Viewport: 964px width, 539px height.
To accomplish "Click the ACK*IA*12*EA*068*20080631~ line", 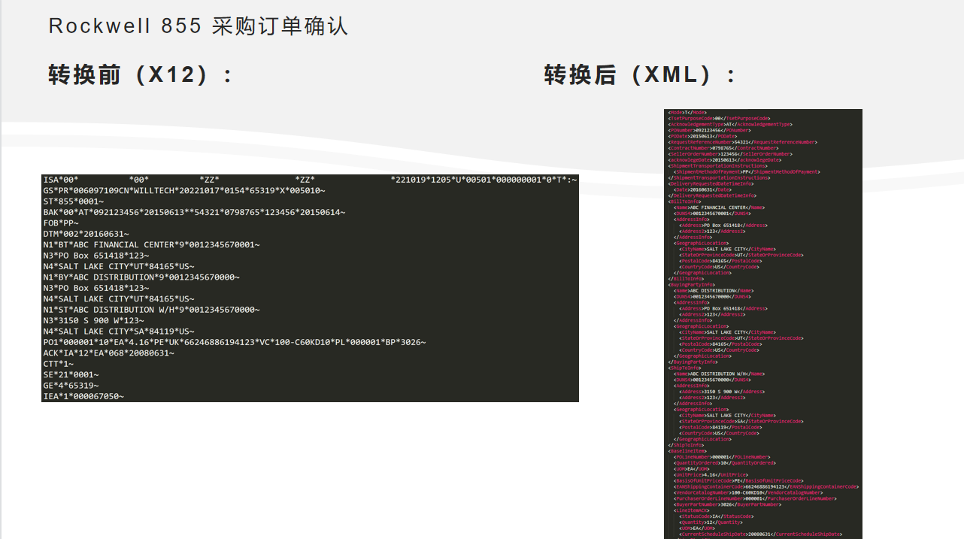I will click(x=108, y=353).
